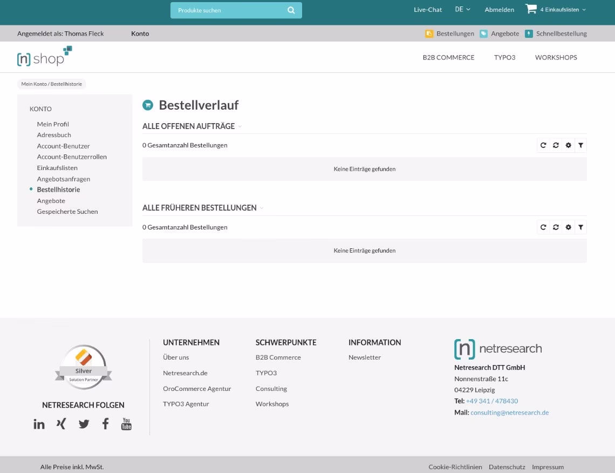Open the filter icon for frühere Bestellungen
The image size is (615, 473).
tap(580, 227)
